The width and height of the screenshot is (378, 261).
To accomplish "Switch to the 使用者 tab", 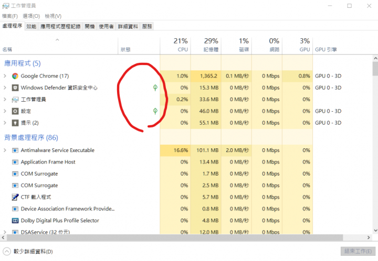I will pyautogui.click(x=106, y=26).
